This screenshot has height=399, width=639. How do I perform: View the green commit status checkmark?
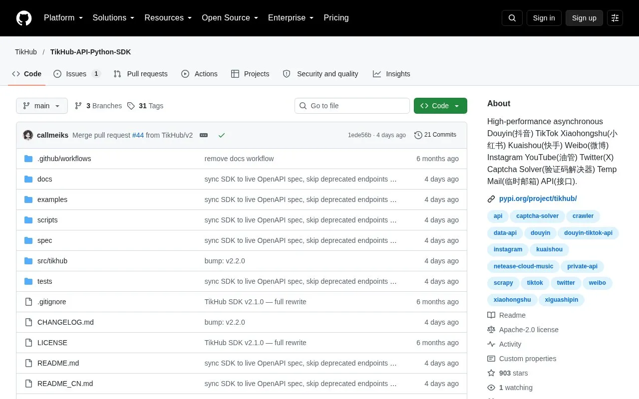[222, 135]
